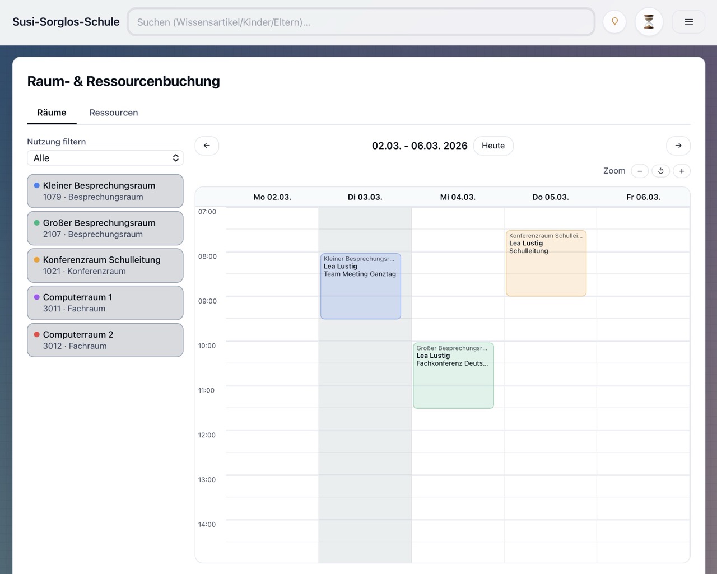Screen dimensions: 717x574
Task: Click the hourglass icon button
Action: coord(649,22)
